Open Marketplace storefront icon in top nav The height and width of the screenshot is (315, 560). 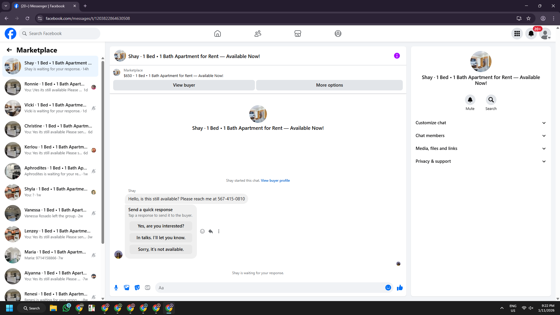click(298, 34)
